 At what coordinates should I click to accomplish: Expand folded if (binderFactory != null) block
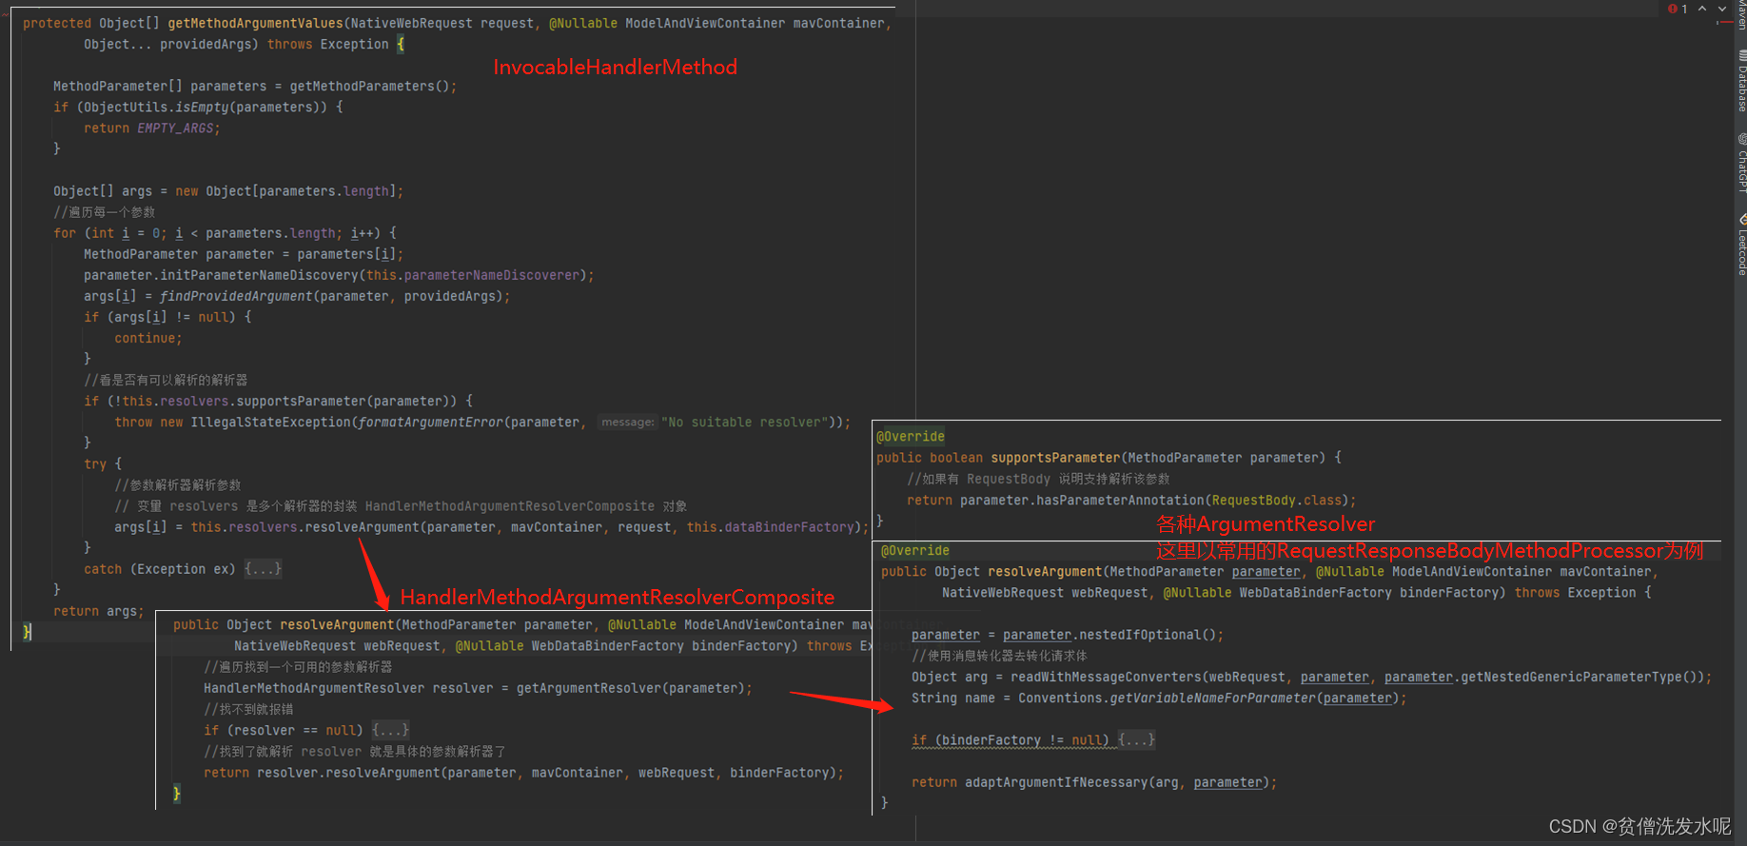pos(1136,739)
